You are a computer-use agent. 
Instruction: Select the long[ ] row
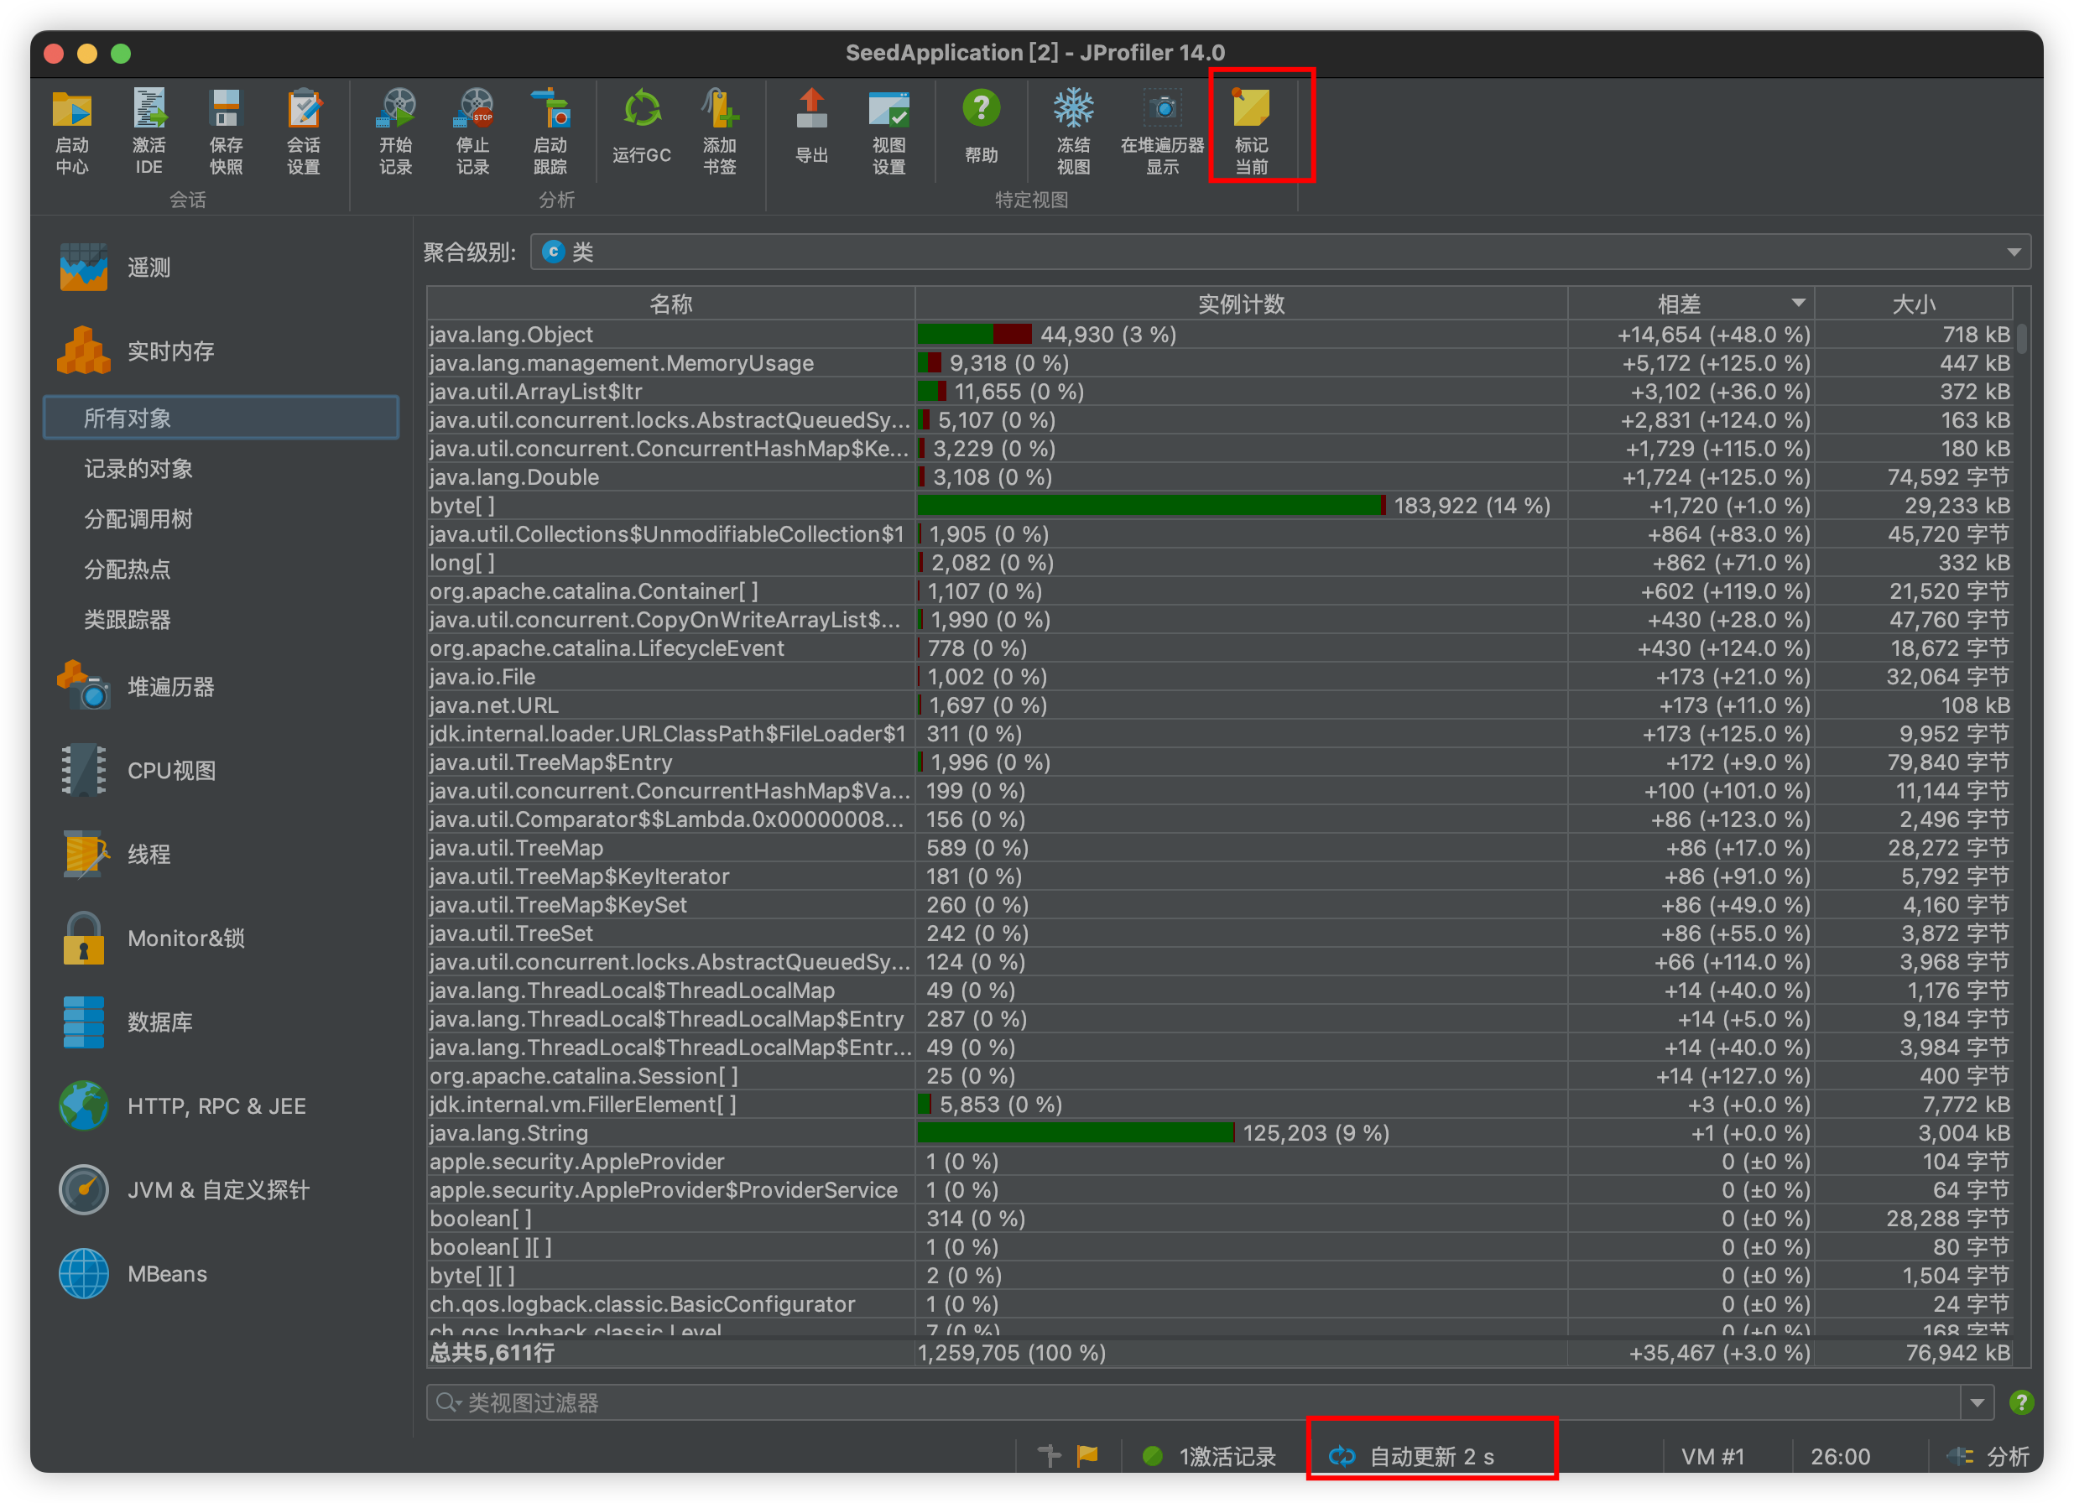click(x=1220, y=562)
